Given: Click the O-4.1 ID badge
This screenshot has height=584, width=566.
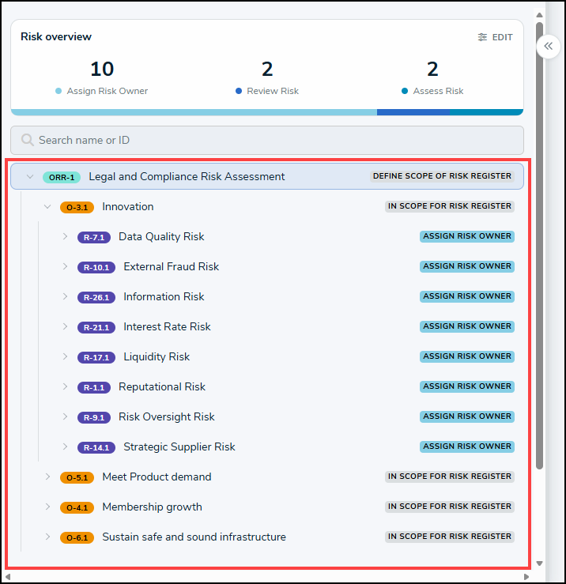Looking at the screenshot, I should click(x=77, y=507).
